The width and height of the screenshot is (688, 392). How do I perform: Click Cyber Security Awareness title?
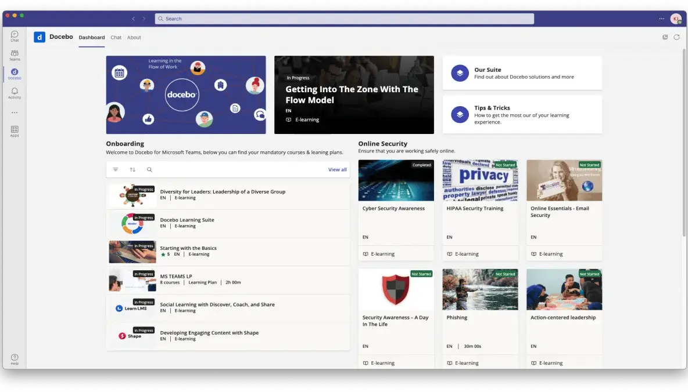(393, 209)
